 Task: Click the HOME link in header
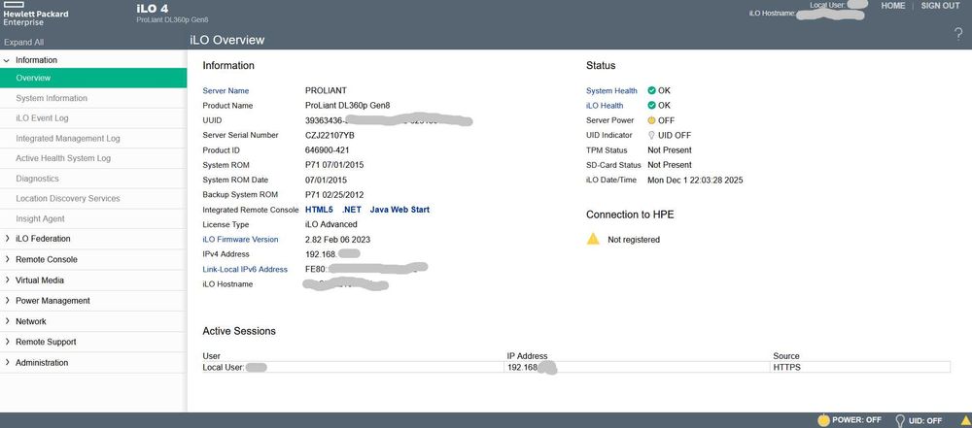coord(892,6)
